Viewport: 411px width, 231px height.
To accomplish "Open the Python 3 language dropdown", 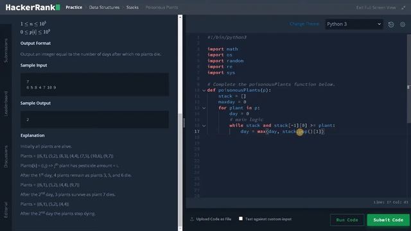I will point(354,24).
